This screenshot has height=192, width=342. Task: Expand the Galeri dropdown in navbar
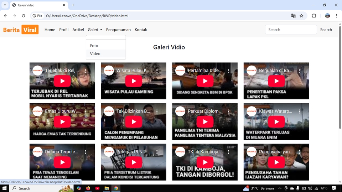(x=95, y=30)
